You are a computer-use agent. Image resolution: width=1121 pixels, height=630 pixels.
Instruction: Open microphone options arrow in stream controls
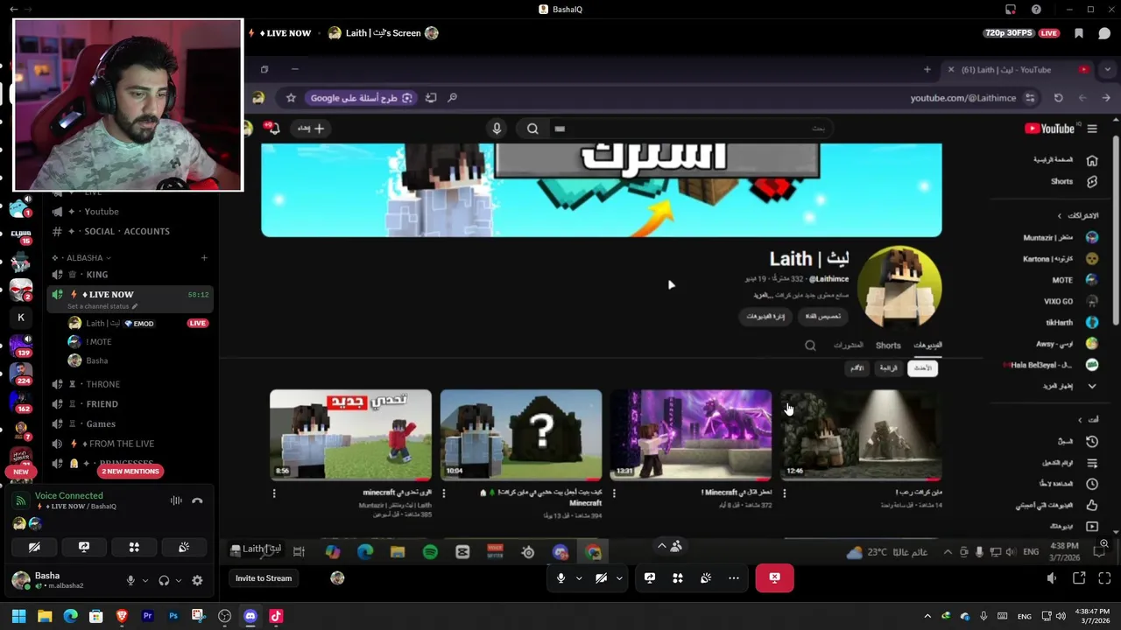579,577
